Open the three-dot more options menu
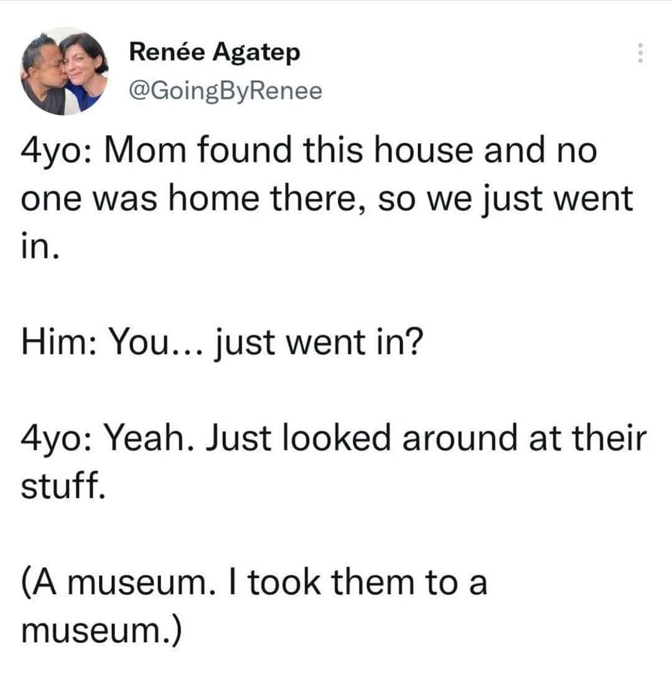Image resolution: width=672 pixels, height=682 pixels. 638,54
